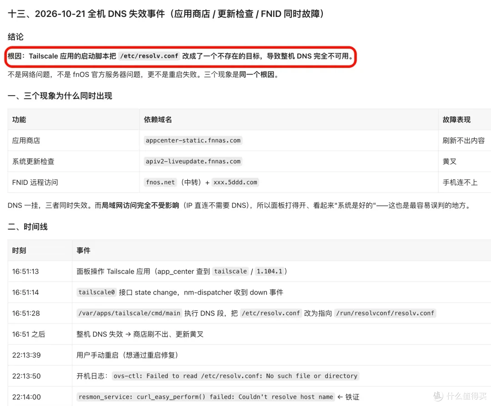Select heading '二、时间线'
This screenshot has height=406, width=491.
click(28, 227)
